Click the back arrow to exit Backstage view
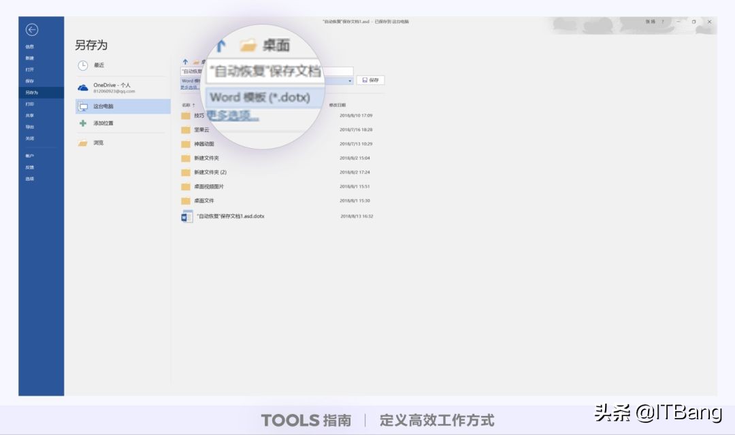 coord(33,29)
